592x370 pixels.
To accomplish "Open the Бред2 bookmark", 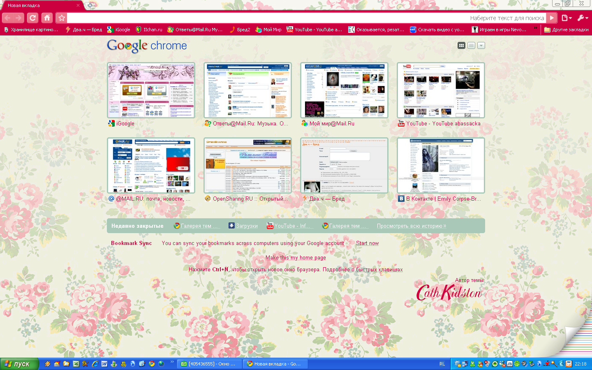I will tap(240, 30).
